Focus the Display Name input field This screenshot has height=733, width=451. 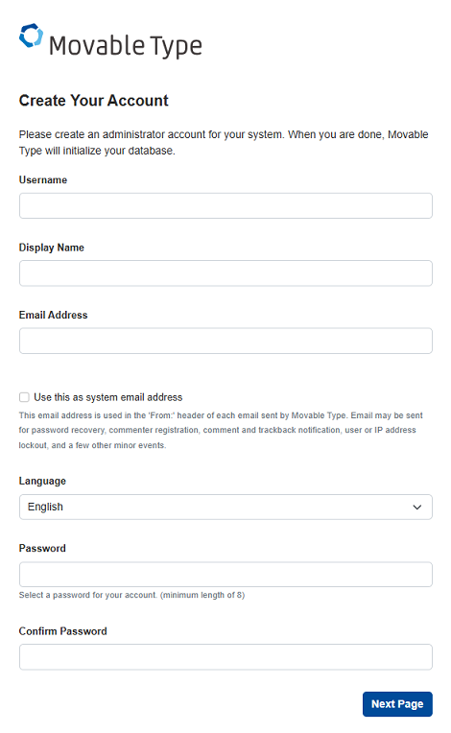point(225,273)
